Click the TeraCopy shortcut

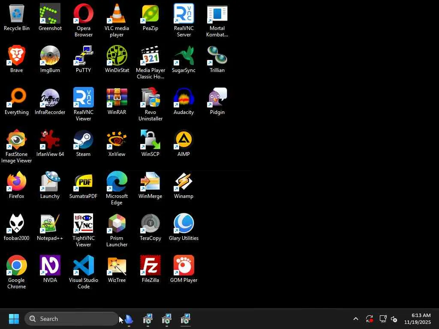[x=150, y=227]
